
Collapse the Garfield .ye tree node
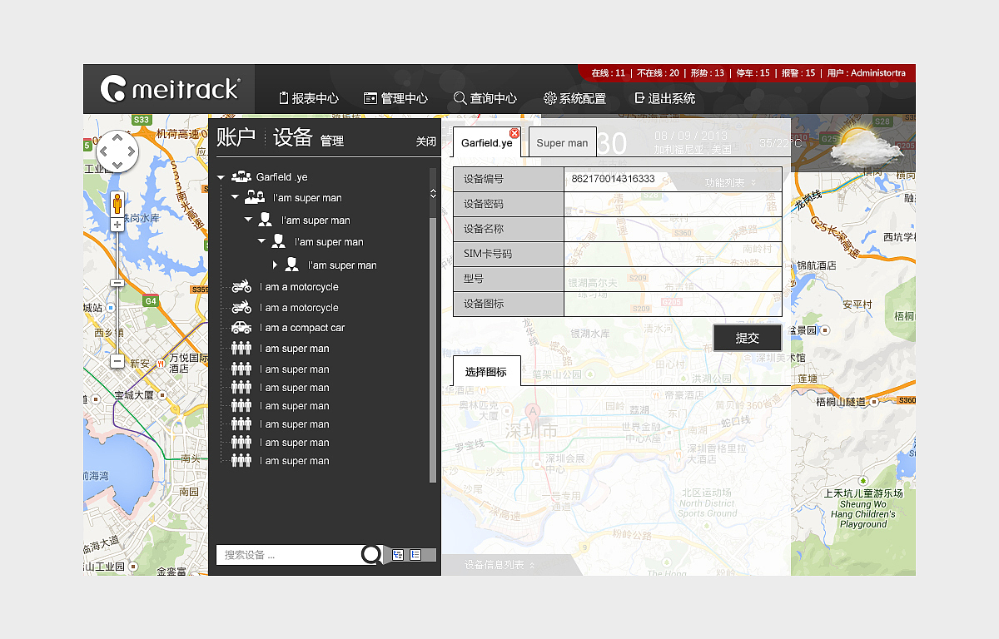coord(221,177)
